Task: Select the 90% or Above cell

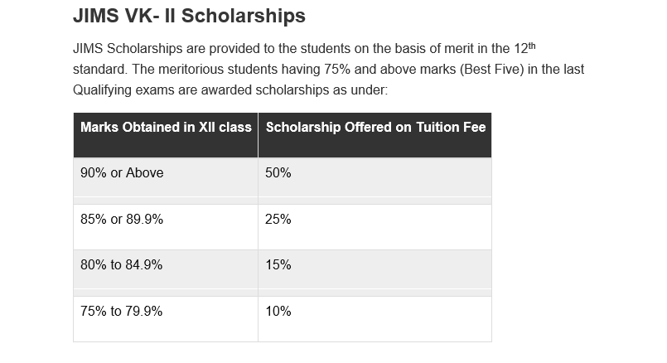Action: click(x=122, y=173)
